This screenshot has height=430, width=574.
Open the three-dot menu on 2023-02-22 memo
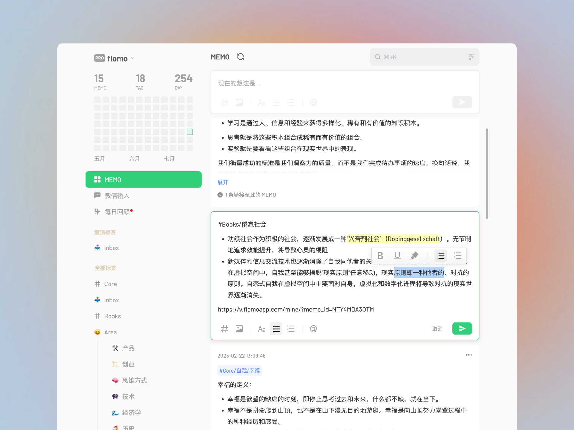(468, 355)
